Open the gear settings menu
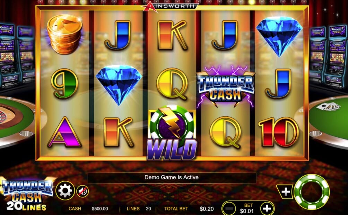This screenshot has width=348, height=215. [65, 191]
